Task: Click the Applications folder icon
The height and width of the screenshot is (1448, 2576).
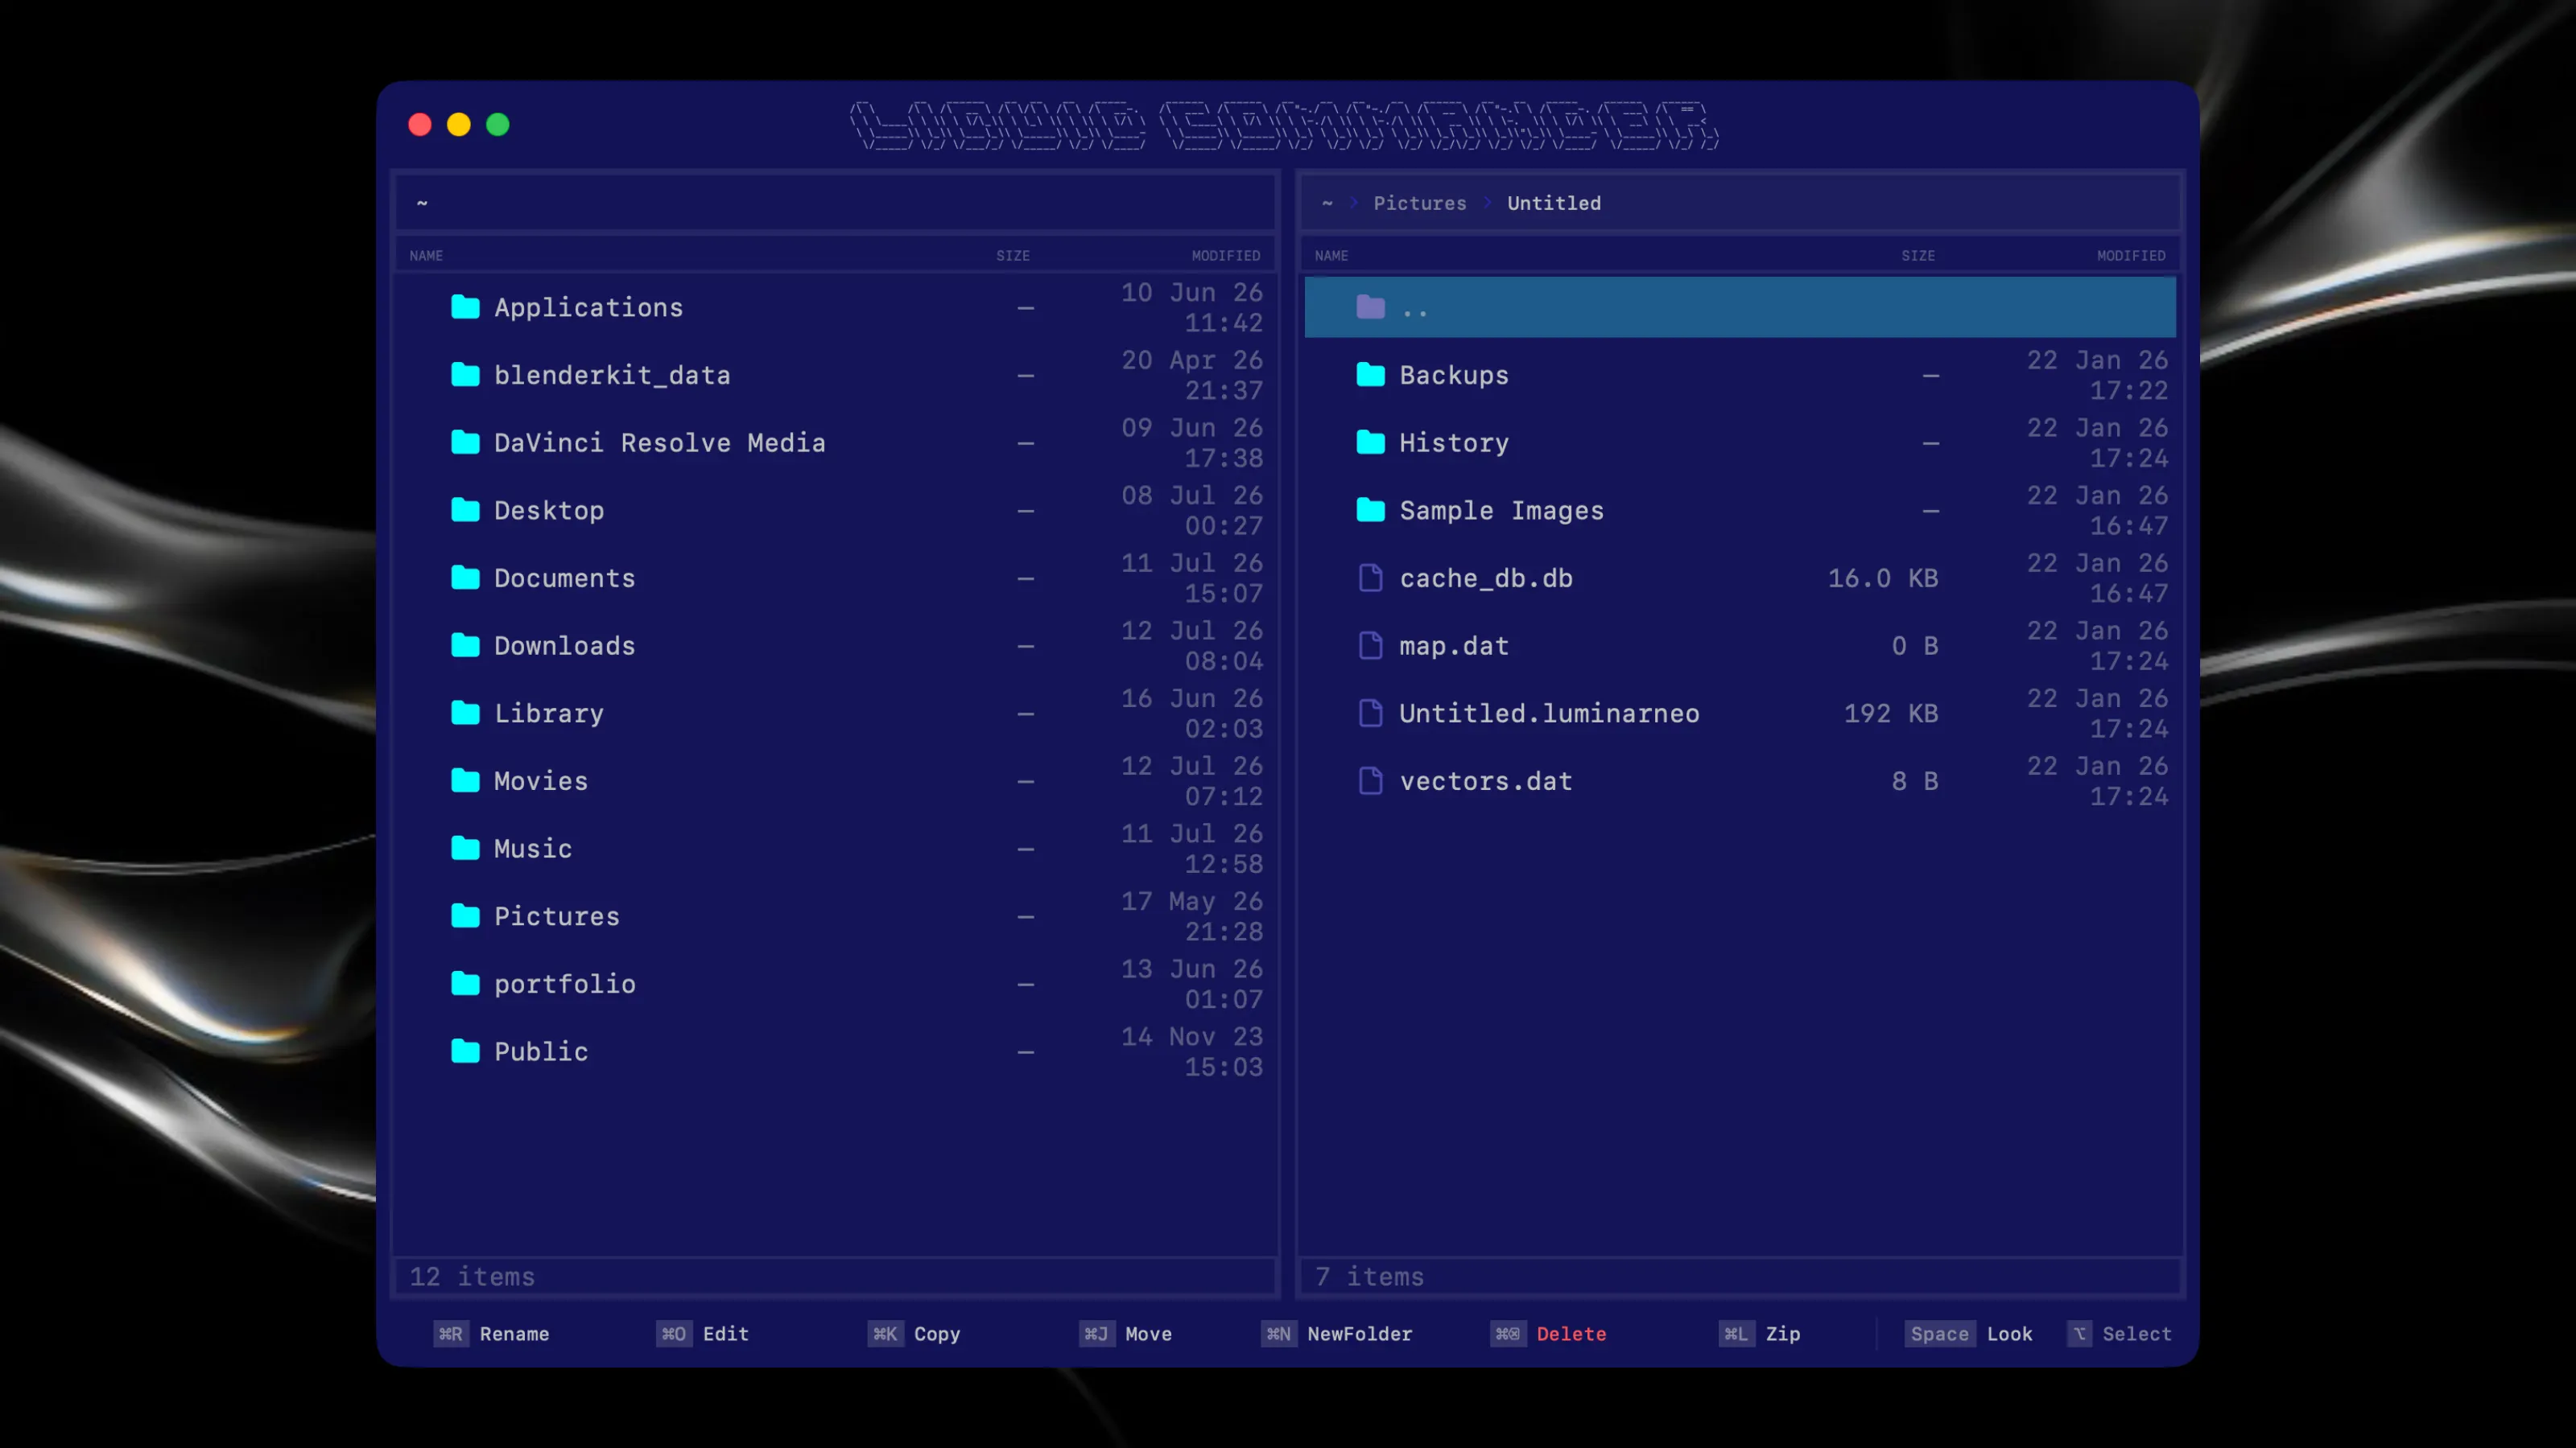Action: pyautogui.click(x=465, y=306)
